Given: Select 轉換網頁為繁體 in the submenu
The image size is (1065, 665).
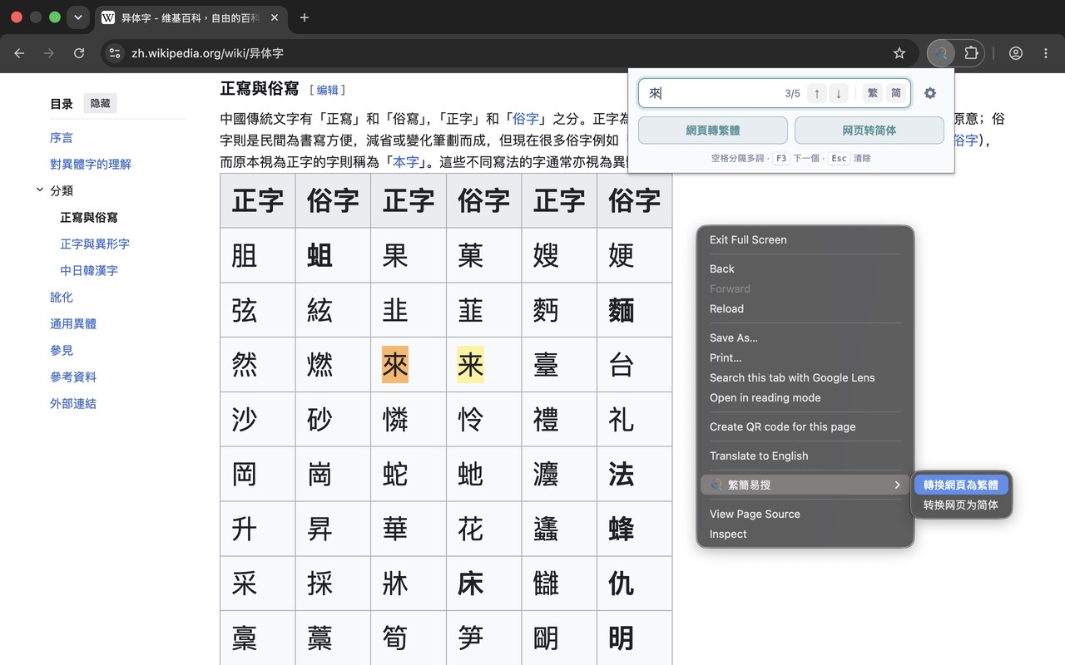Looking at the screenshot, I should (961, 485).
